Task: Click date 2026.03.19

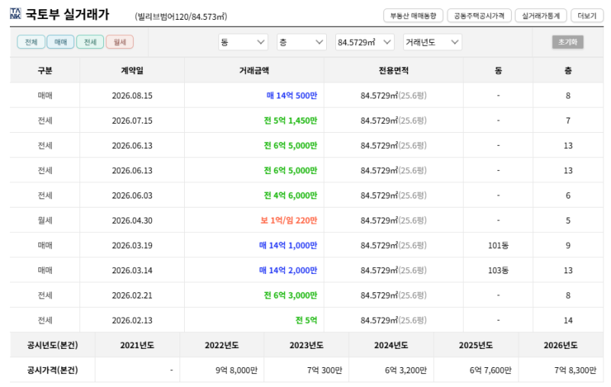Action: [132, 245]
